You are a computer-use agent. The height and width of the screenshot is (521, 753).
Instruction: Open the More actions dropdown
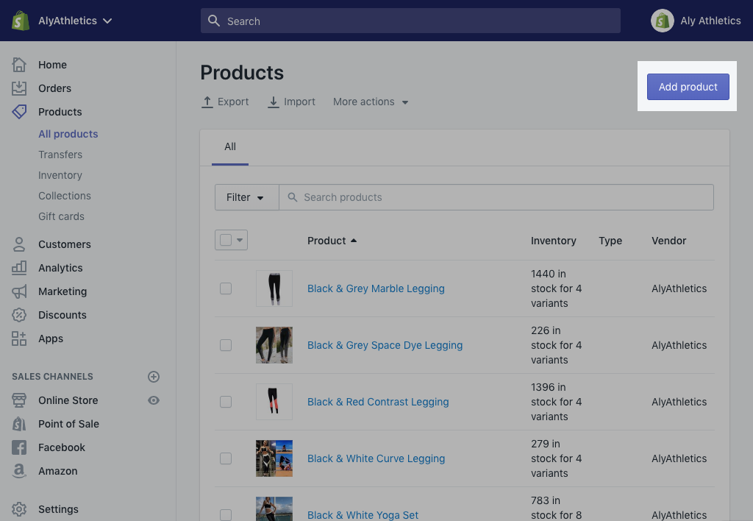pyautogui.click(x=370, y=102)
